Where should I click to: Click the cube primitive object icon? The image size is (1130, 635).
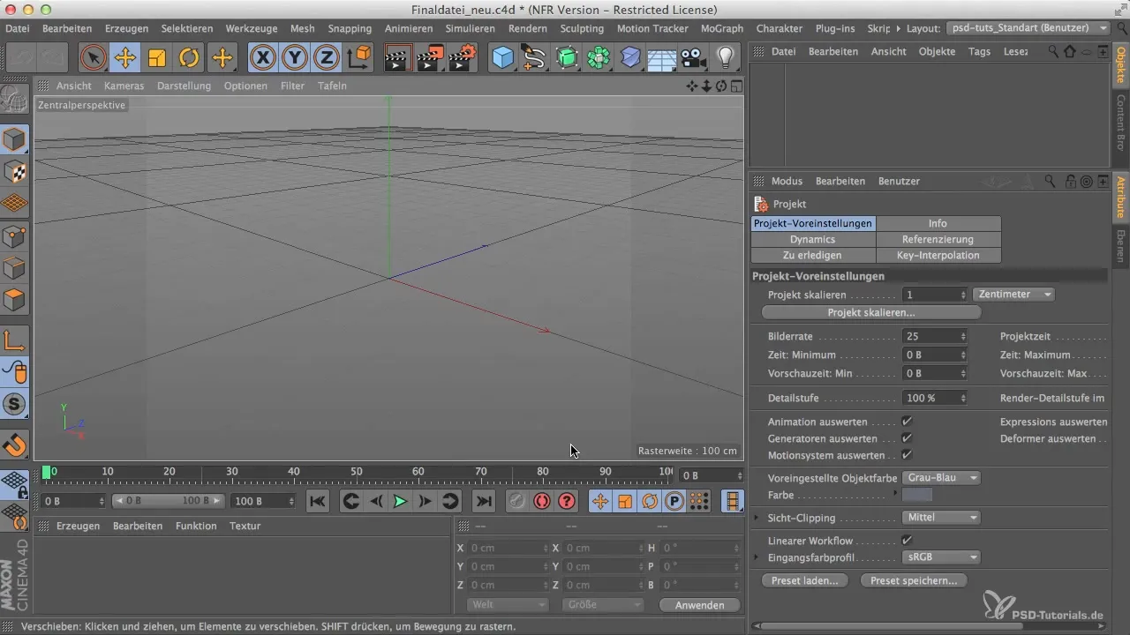tap(502, 58)
